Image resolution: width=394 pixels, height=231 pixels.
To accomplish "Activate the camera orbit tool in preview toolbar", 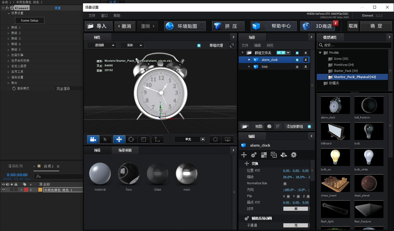I will 93,139.
